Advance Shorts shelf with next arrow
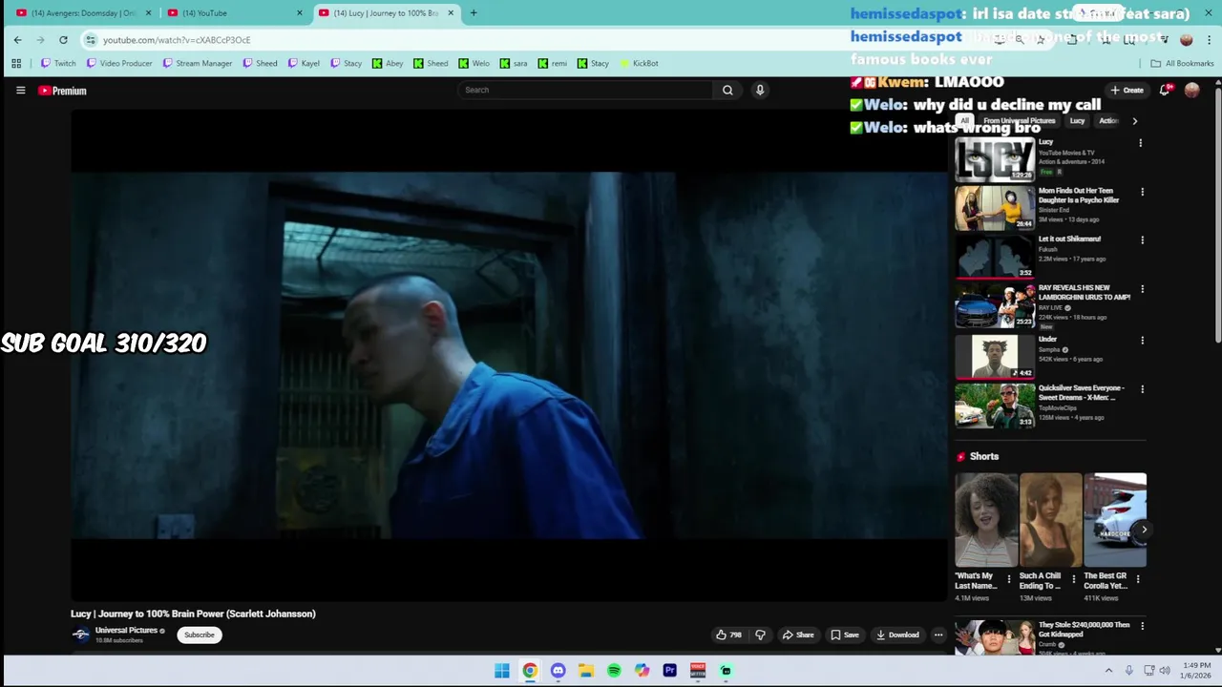Screen dimensions: 1222x687 coord(1144,530)
